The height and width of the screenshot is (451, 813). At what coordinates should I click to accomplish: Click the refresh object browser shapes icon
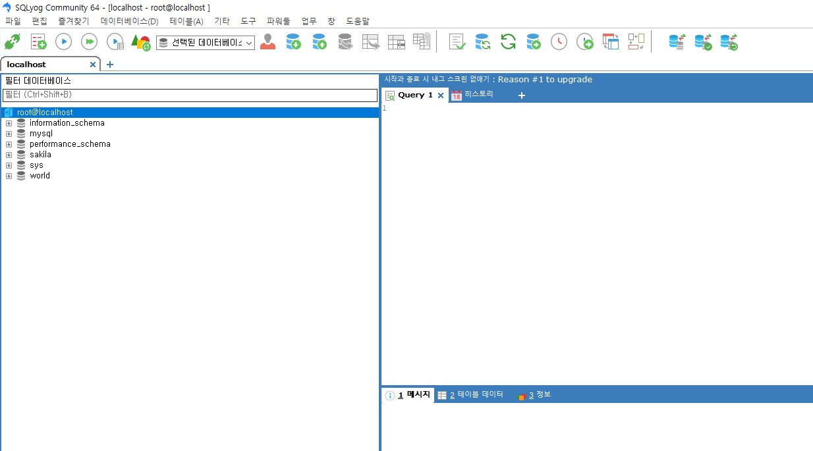[x=141, y=42]
